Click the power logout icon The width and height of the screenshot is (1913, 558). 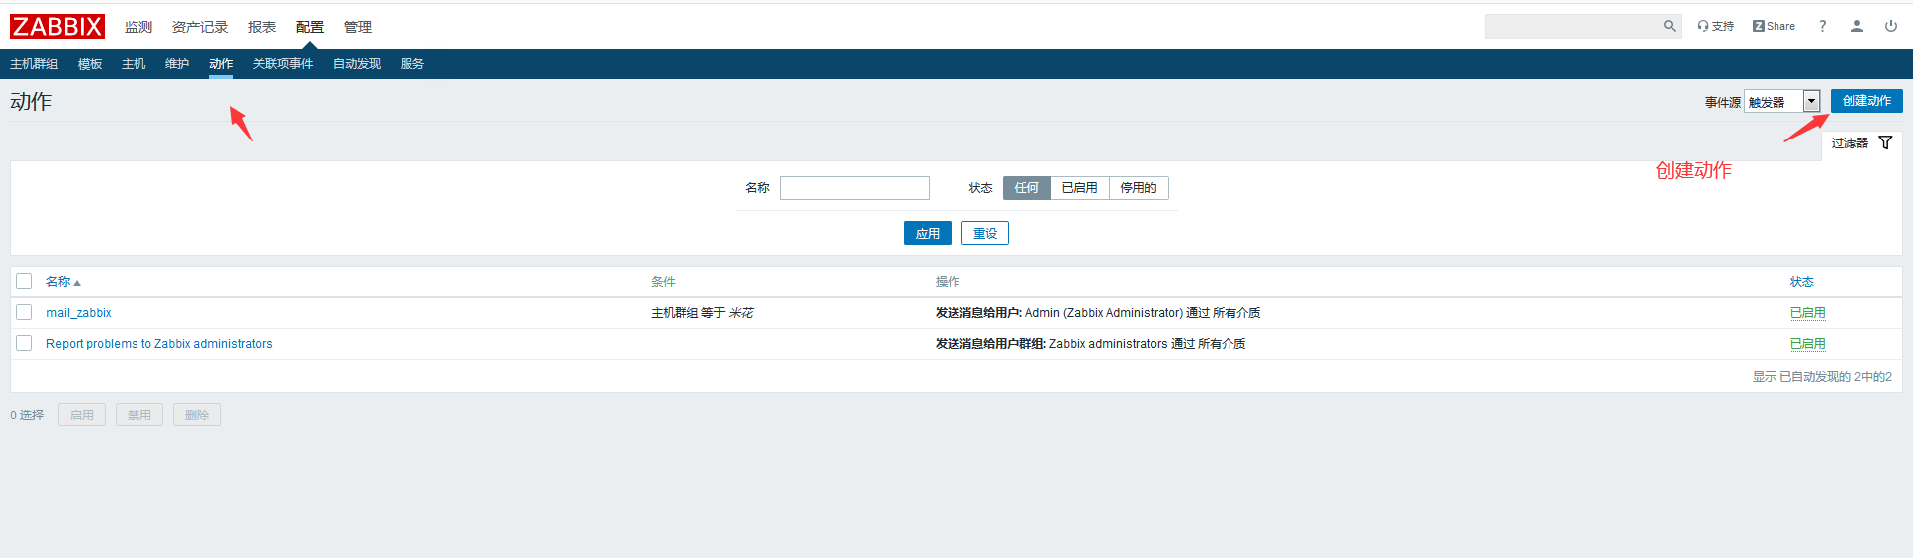1890,26
